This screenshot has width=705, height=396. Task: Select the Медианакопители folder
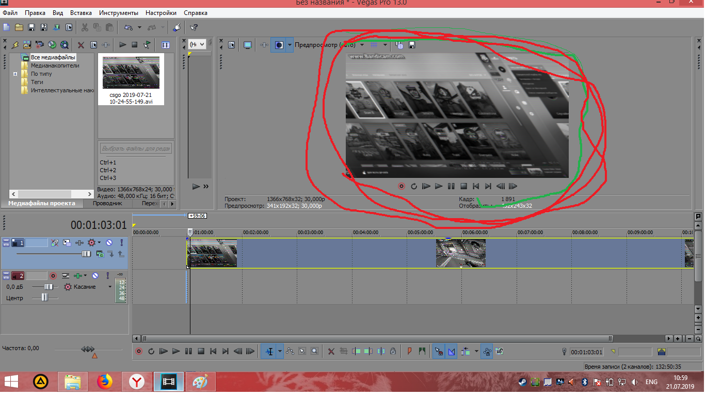(55, 65)
